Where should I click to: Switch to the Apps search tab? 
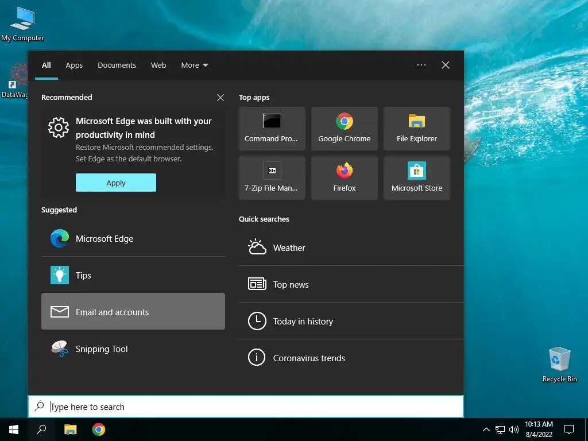(74, 65)
